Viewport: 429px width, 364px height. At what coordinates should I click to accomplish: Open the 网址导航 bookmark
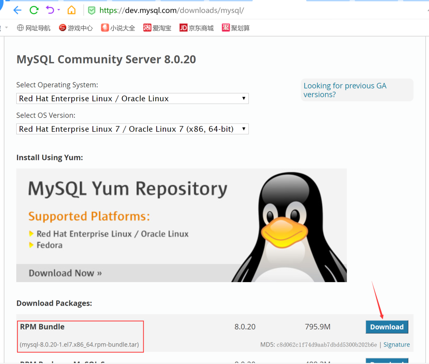tap(34, 28)
